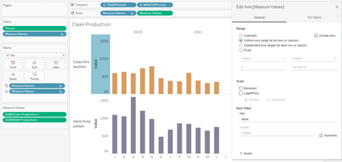Click the Subtitle input field
Screen dimensions: 342x162
coord(277,133)
